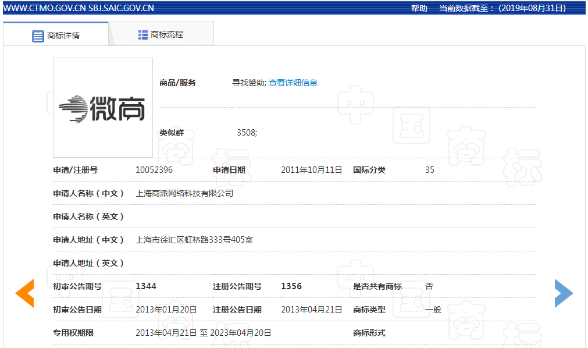Select trademark type value 一般
The width and height of the screenshot is (588, 348).
pyautogui.click(x=433, y=310)
